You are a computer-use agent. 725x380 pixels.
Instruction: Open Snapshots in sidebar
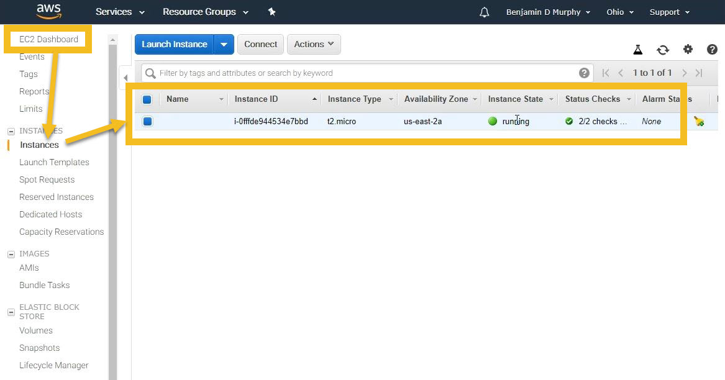click(x=39, y=348)
